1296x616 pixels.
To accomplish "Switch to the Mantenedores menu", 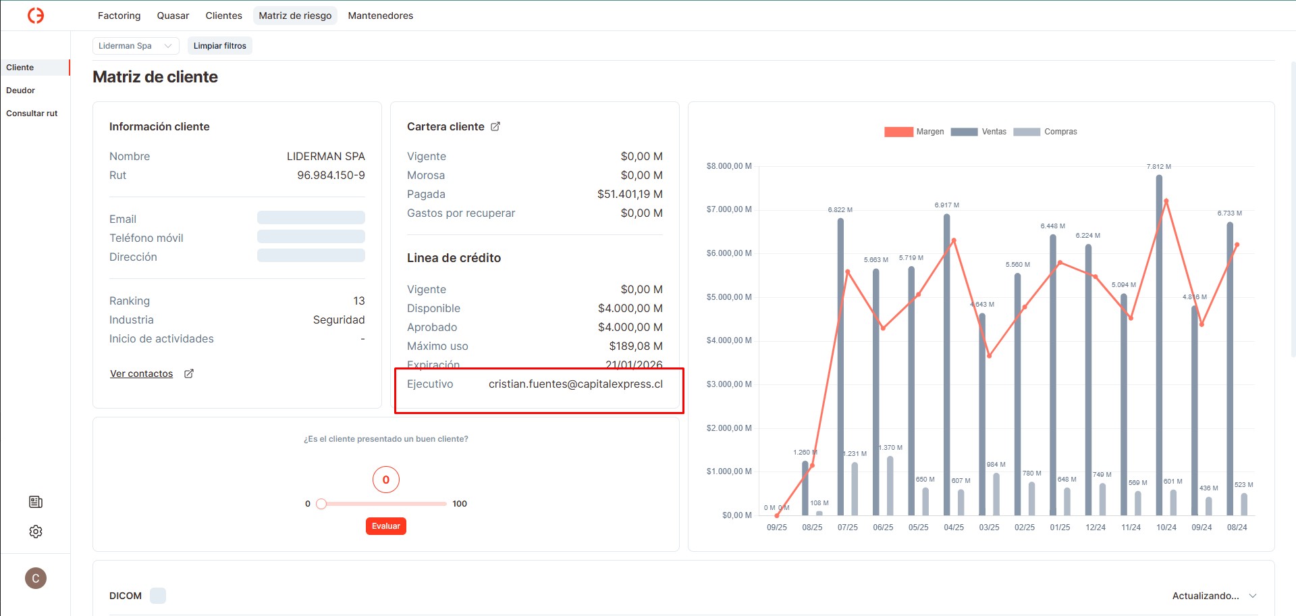I will (x=380, y=16).
